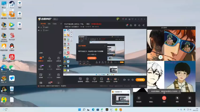200x112 pixels.
Task: Add a new scene with the plus button
Action: (61, 24)
